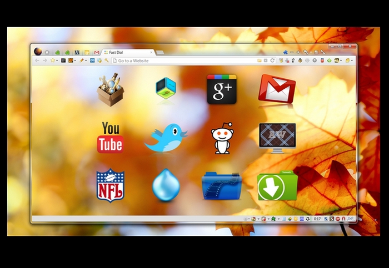Click the 0:17 timer in status bar
This screenshot has width=389, height=268.
[x=317, y=219]
